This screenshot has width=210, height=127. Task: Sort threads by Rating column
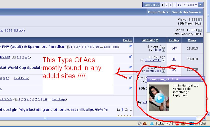point(127,40)
